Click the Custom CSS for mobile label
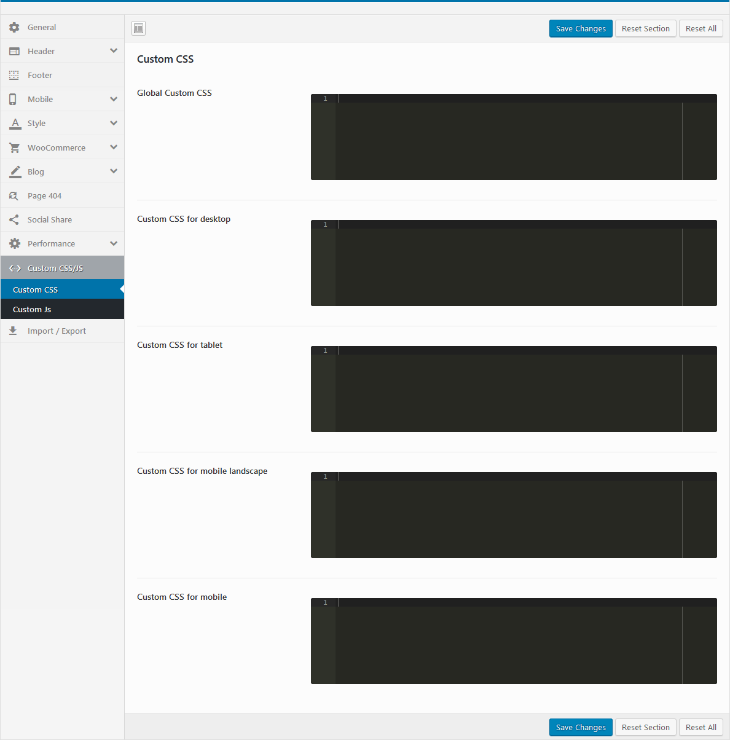The image size is (730, 740). point(182,597)
